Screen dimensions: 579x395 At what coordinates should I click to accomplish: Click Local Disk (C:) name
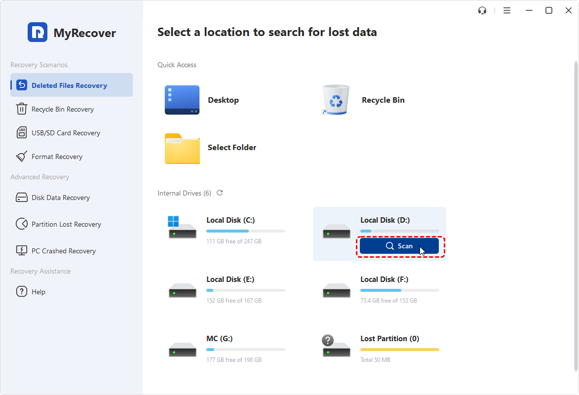point(231,220)
